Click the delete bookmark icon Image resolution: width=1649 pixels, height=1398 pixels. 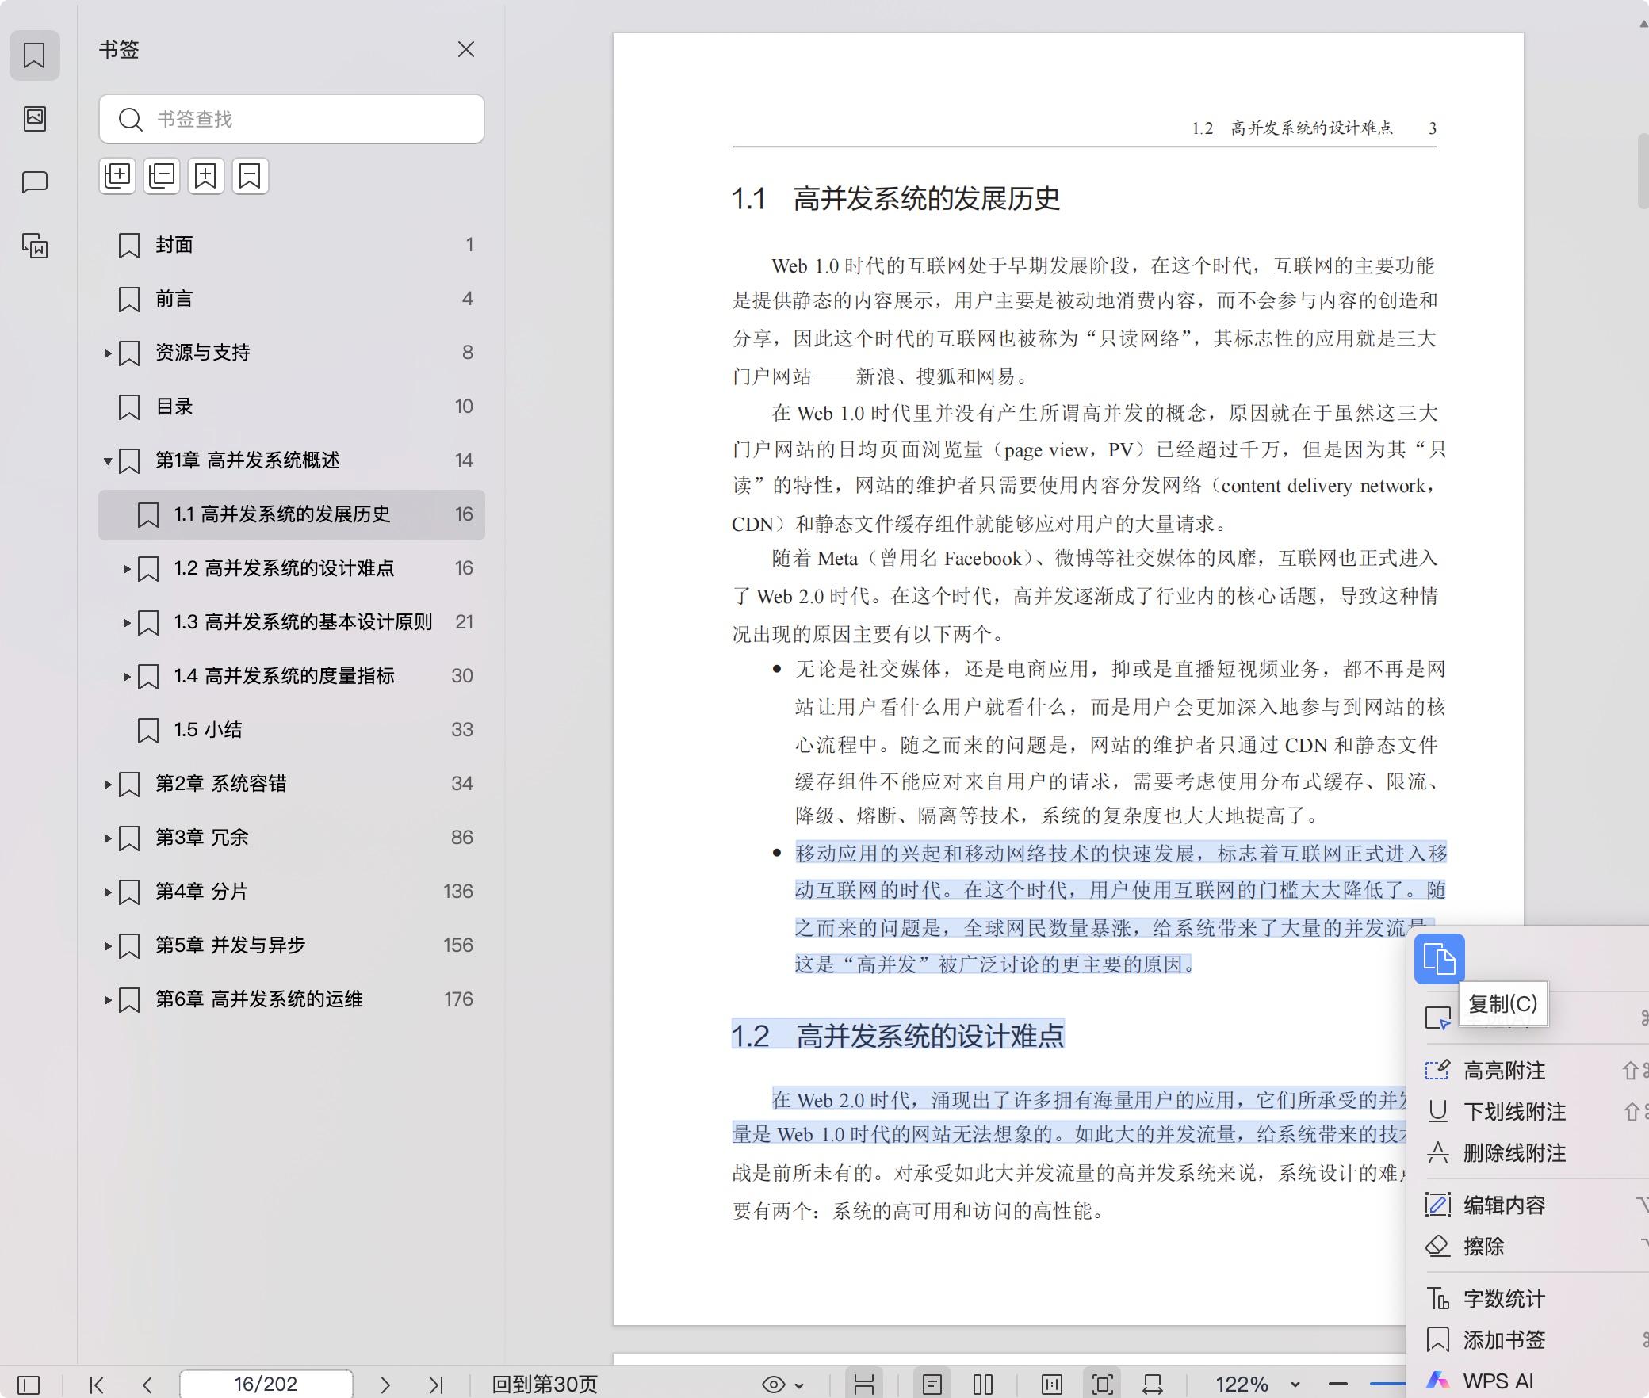tap(250, 176)
